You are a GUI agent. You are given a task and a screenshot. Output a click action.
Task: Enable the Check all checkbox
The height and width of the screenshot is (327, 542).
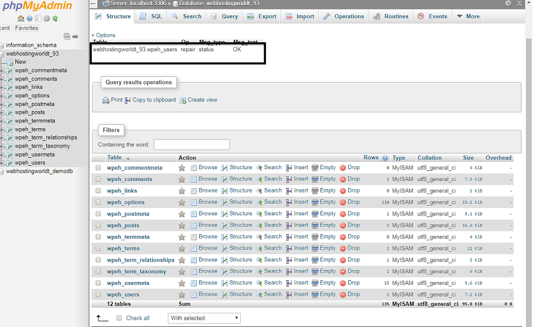click(119, 318)
